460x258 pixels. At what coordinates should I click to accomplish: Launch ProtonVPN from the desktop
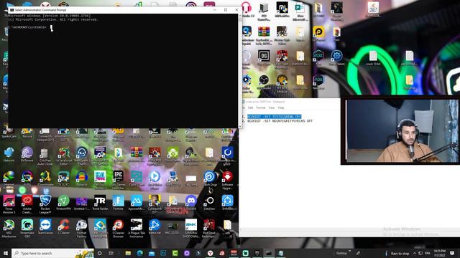[63, 203]
